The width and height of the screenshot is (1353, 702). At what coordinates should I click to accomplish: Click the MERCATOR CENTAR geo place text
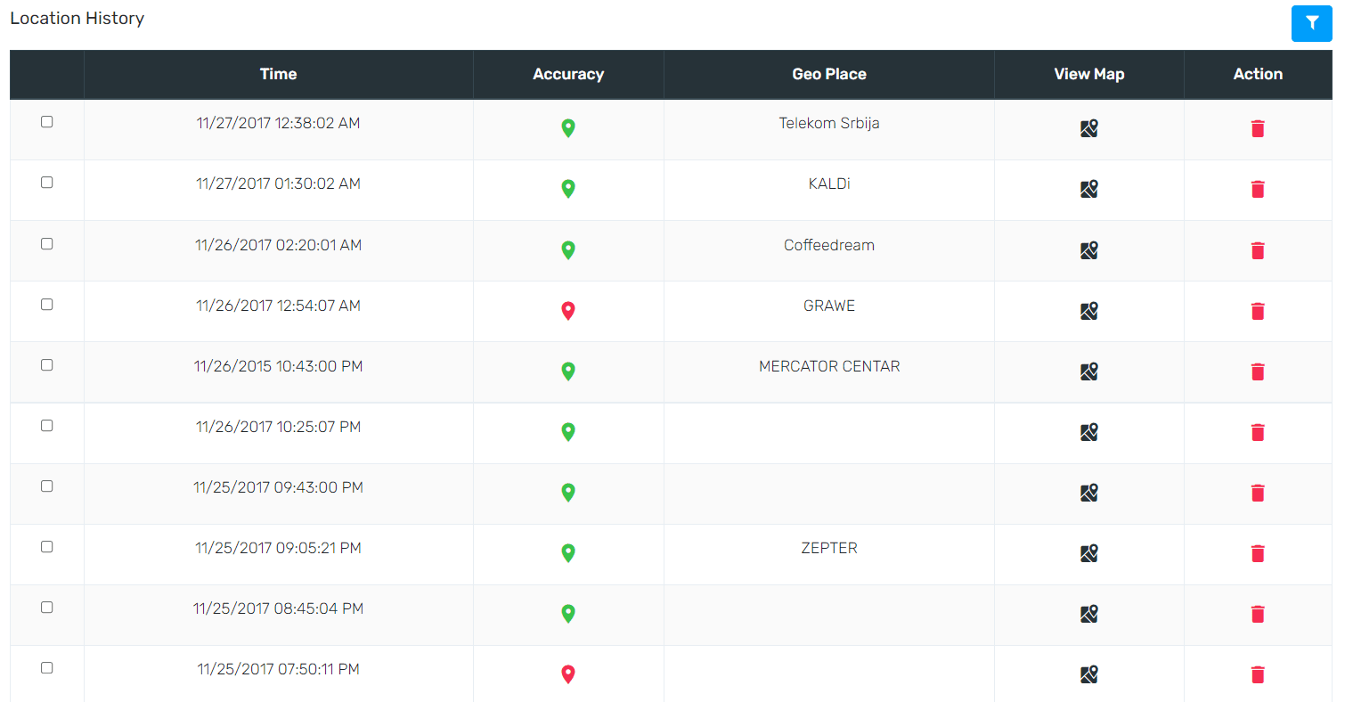tap(829, 367)
